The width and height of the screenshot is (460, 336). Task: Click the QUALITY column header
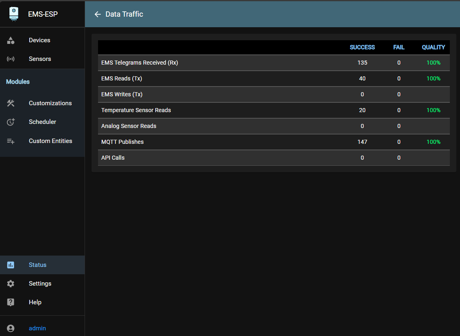[x=433, y=47]
